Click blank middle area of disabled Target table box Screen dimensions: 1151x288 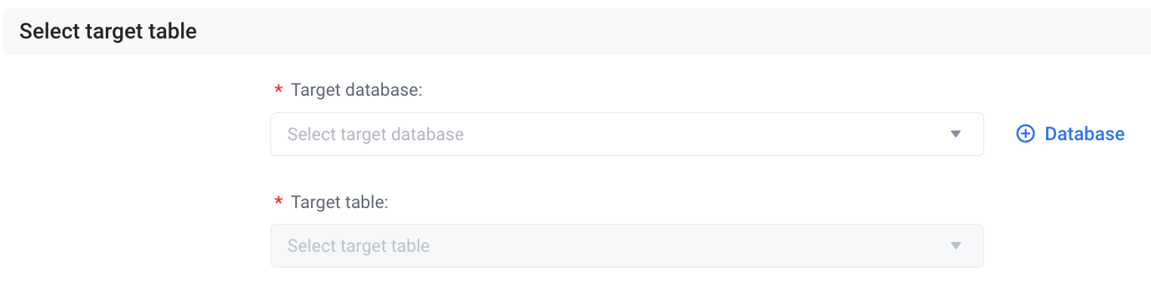point(687,246)
